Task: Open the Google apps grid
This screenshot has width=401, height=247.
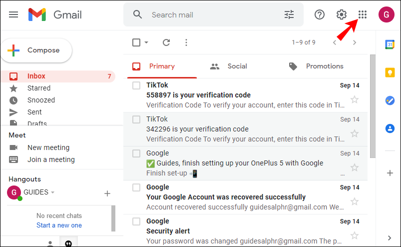Action: click(363, 14)
